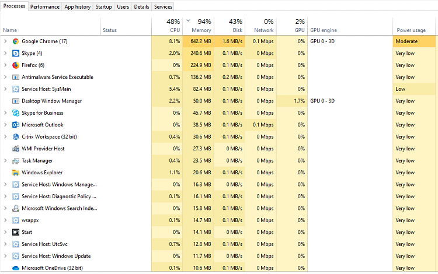Click Service Host: SysMain's 5.4% CPU value
The image size is (438, 274).
(174, 89)
